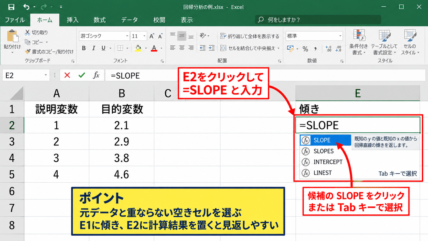Select INTERCEPT in the autocomplete list

(x=325, y=162)
